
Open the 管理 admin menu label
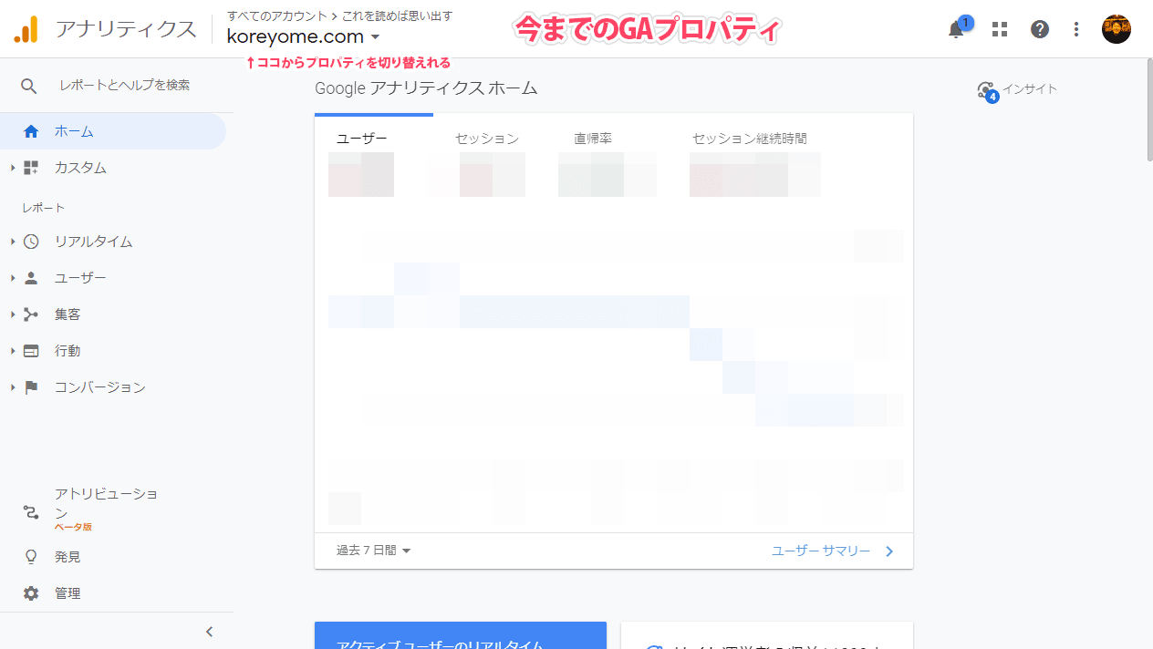pyautogui.click(x=68, y=593)
